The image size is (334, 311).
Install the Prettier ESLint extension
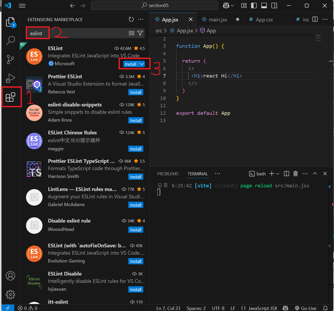(x=136, y=92)
